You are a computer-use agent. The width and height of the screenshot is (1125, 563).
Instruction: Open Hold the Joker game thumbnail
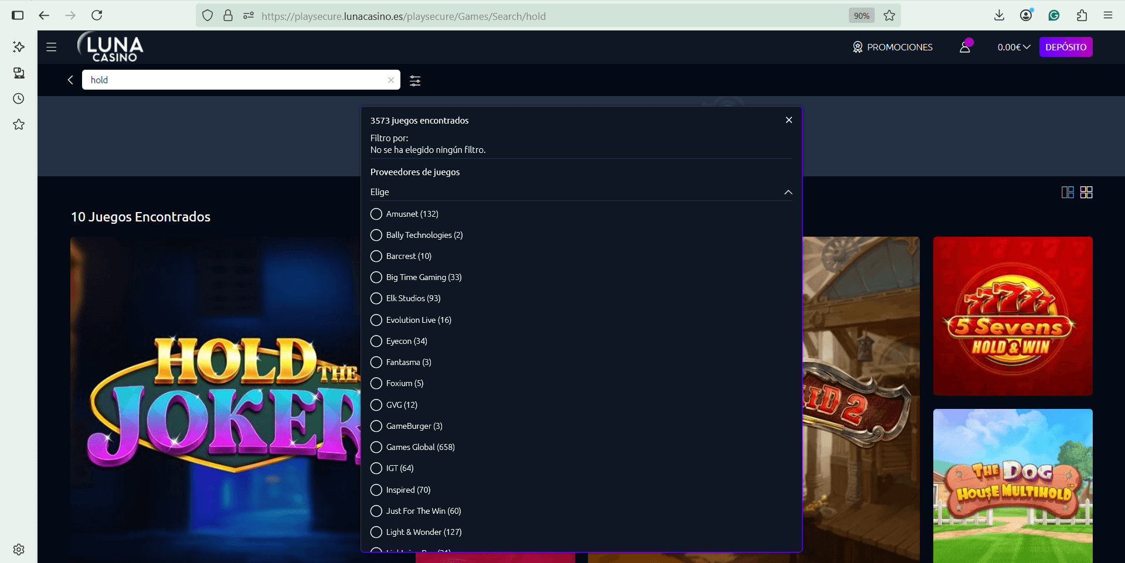pyautogui.click(x=215, y=400)
